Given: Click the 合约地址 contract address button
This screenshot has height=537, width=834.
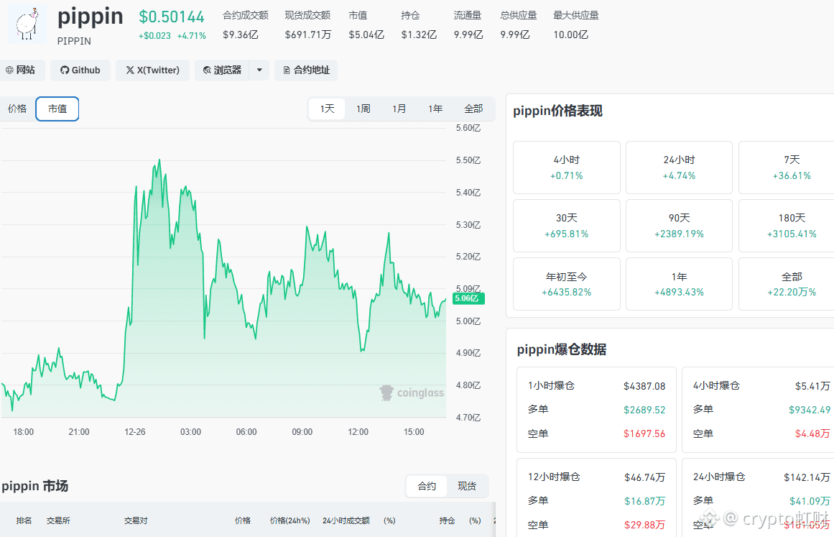Looking at the screenshot, I should coord(306,70).
